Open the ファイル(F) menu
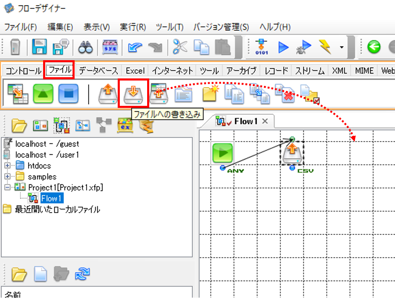The image size is (395, 298). coord(21,27)
